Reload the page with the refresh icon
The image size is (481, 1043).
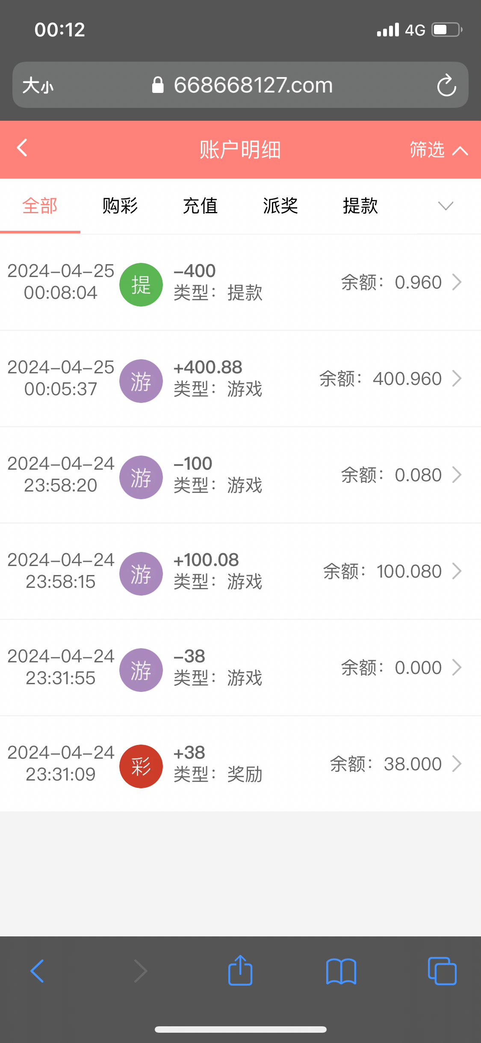(446, 85)
